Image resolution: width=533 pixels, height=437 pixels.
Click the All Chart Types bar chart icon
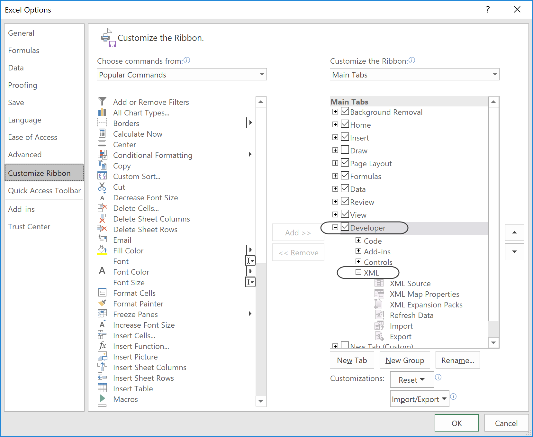(x=102, y=112)
